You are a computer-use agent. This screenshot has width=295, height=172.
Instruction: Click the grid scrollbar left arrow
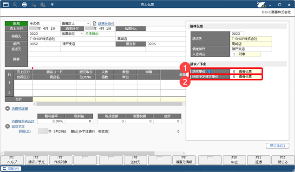[34, 104]
